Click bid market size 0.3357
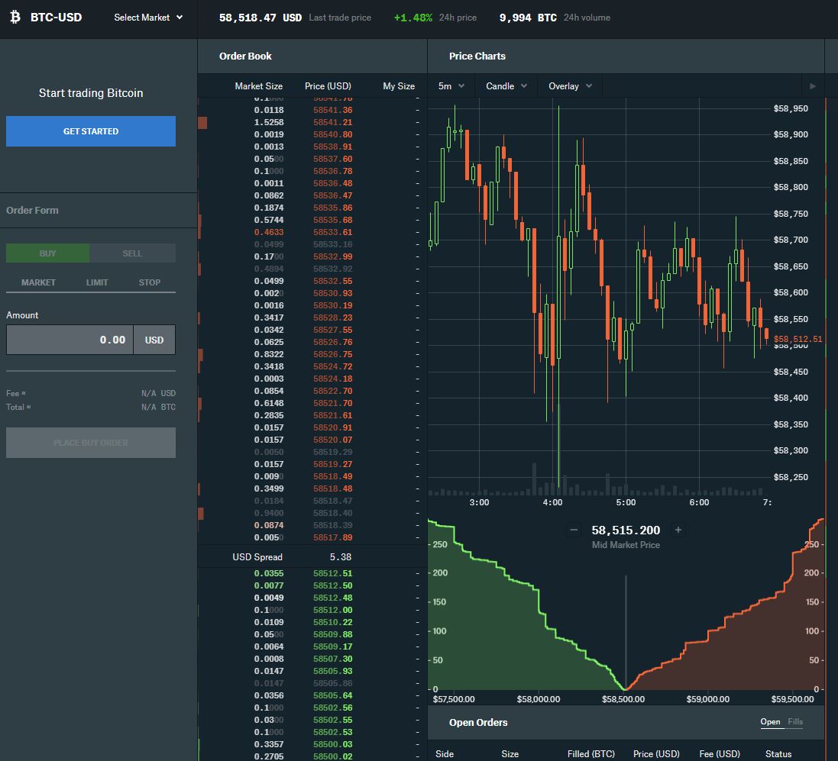Viewport: 838px width, 761px height. pos(269,744)
